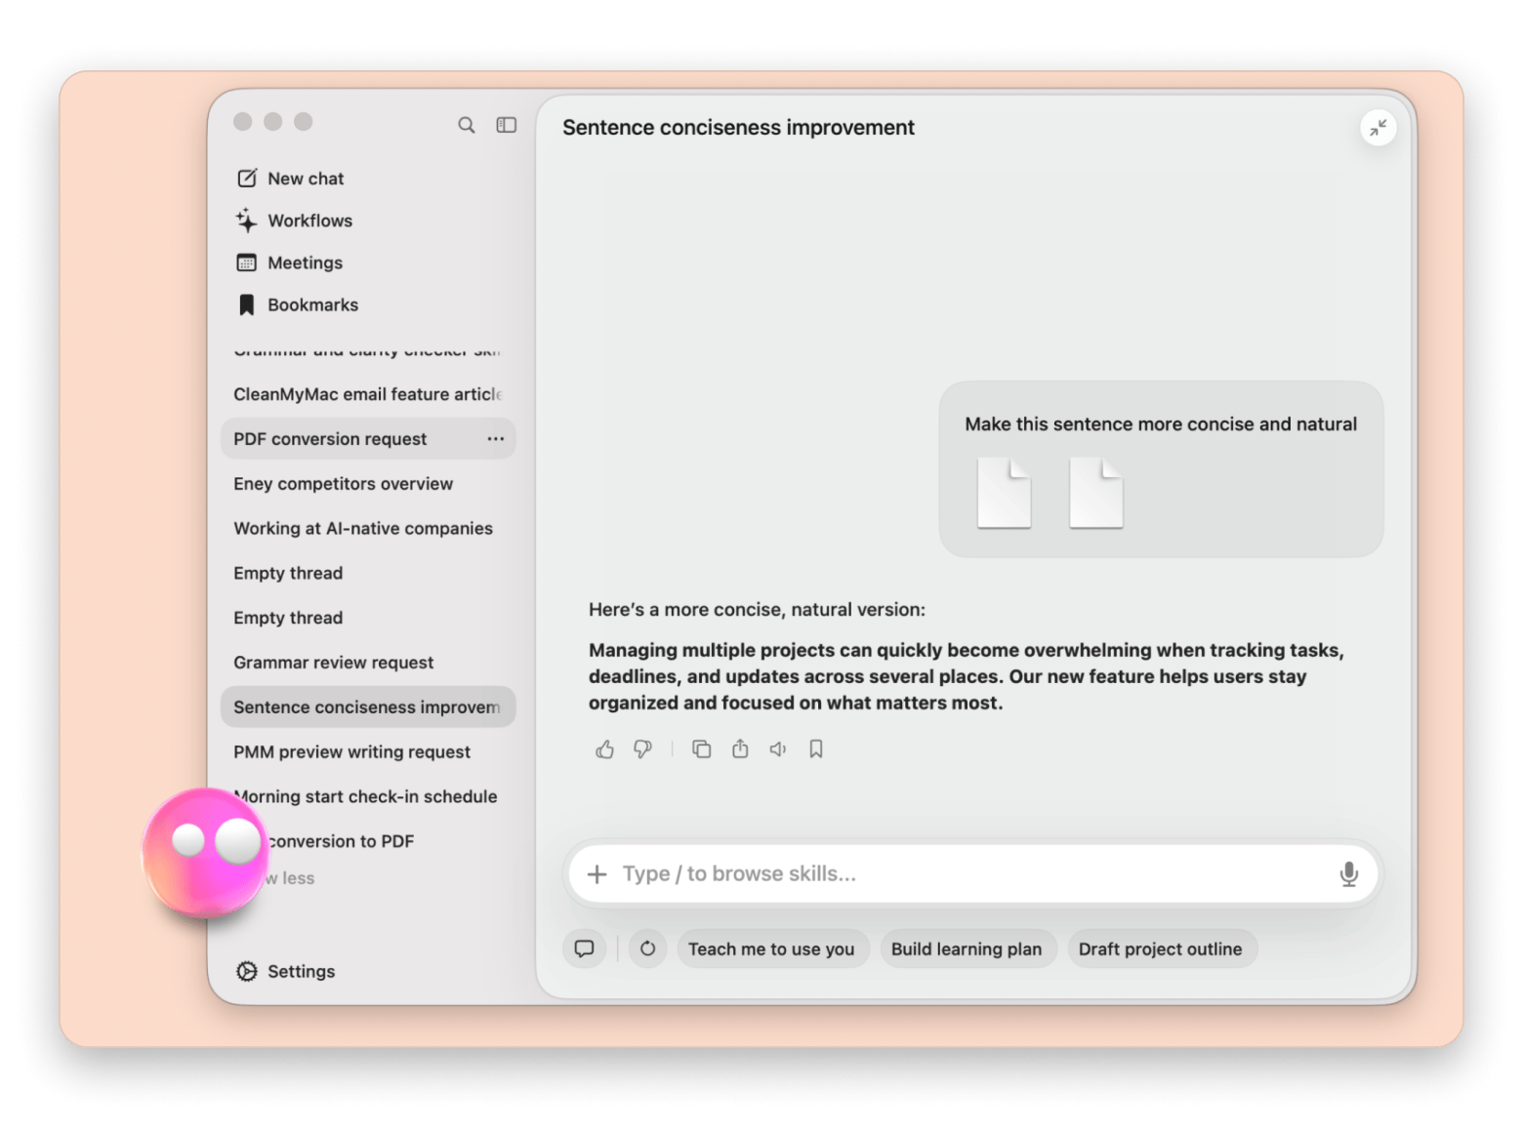The height and width of the screenshot is (1130, 1523).
Task: Copy the response text
Action: 701,749
